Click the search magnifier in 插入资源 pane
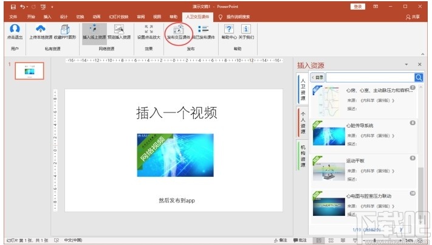Screen dimensions: 432x245 [419, 77]
